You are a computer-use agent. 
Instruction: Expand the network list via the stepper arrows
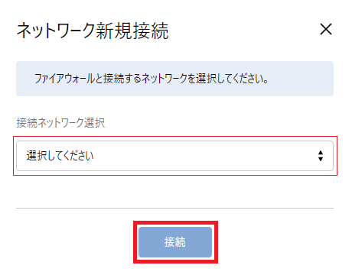321,156
